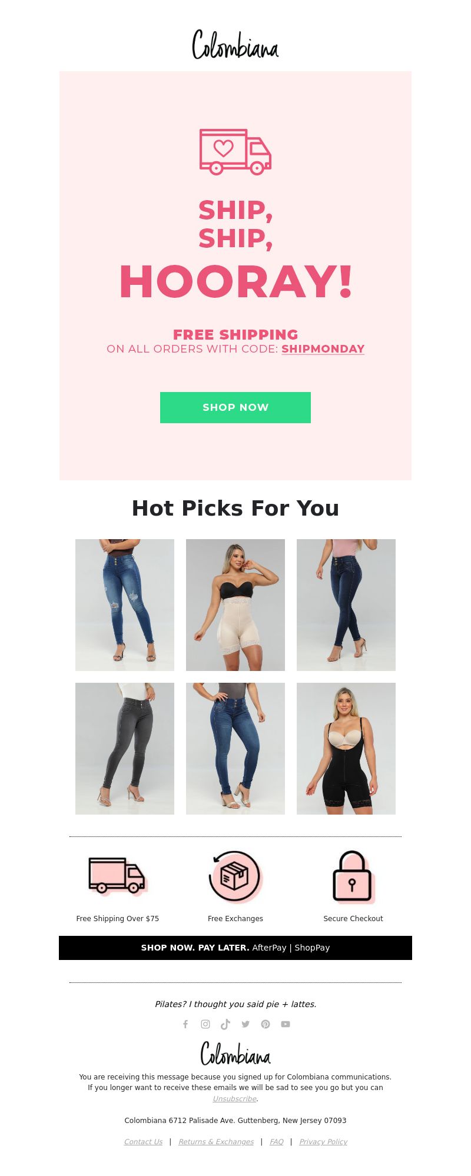Select the black bodysuit shapewear thumbnail
Screen dimensions: 471x1176
pyautogui.click(x=346, y=749)
